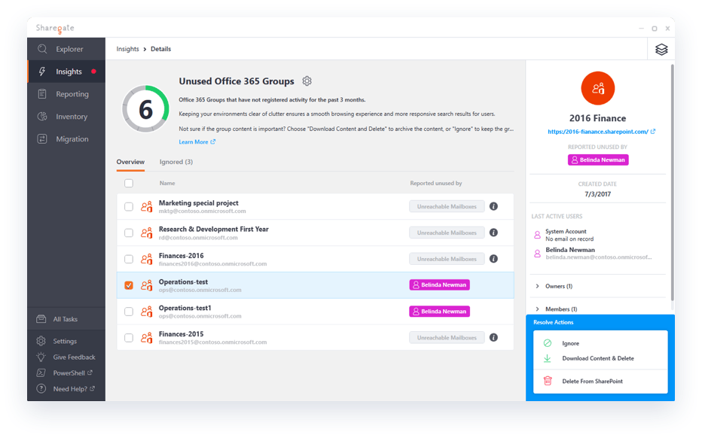
Task: Select the Operations-test1 group name
Action: click(x=185, y=308)
